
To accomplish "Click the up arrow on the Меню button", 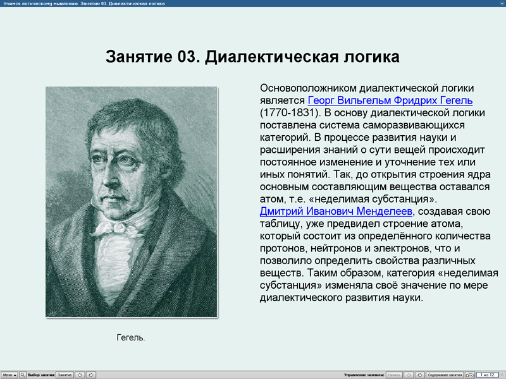I will 15,374.
